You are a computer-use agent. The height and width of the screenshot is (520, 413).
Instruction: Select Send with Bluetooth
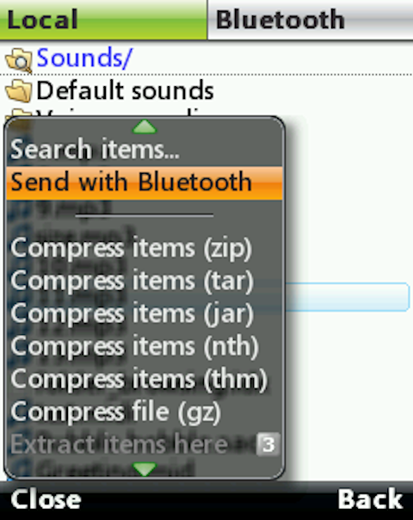(145, 183)
